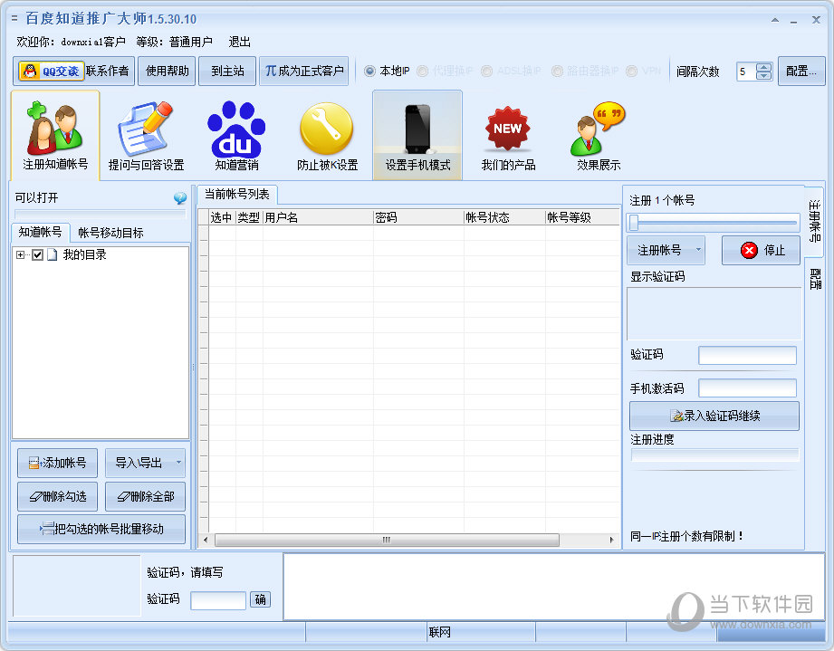Click 把勾选的帐号批量移动 button

tap(101, 529)
